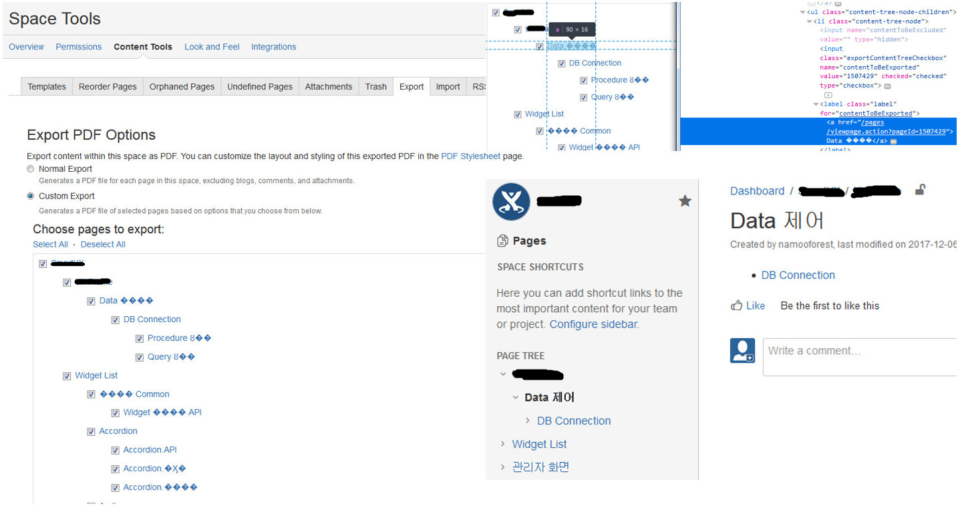958x506 pixels.
Task: Open the PDF Stylesheet link
Action: [x=470, y=156]
